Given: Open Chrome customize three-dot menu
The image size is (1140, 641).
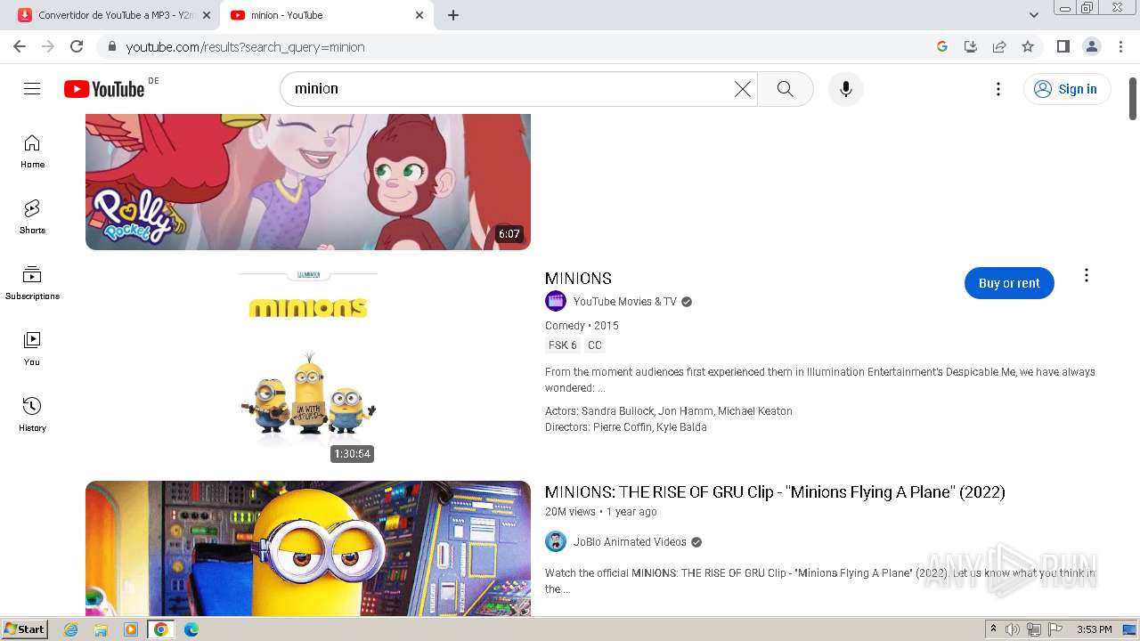Looking at the screenshot, I should point(1120,46).
